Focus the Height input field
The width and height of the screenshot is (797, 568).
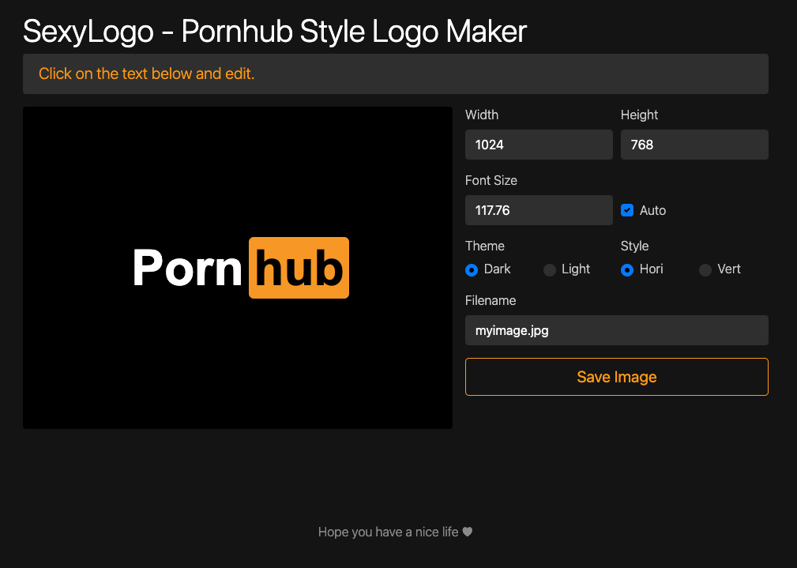694,145
